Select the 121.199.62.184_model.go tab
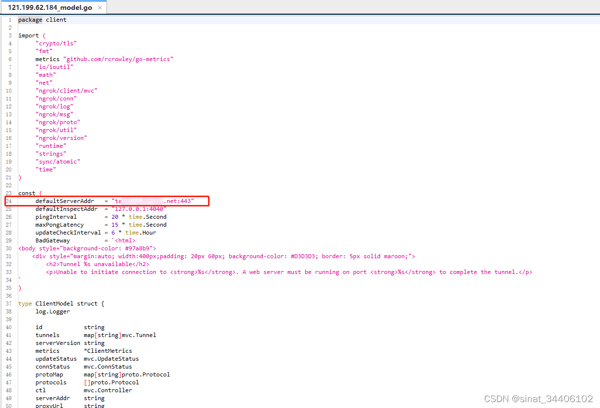 [x=53, y=8]
